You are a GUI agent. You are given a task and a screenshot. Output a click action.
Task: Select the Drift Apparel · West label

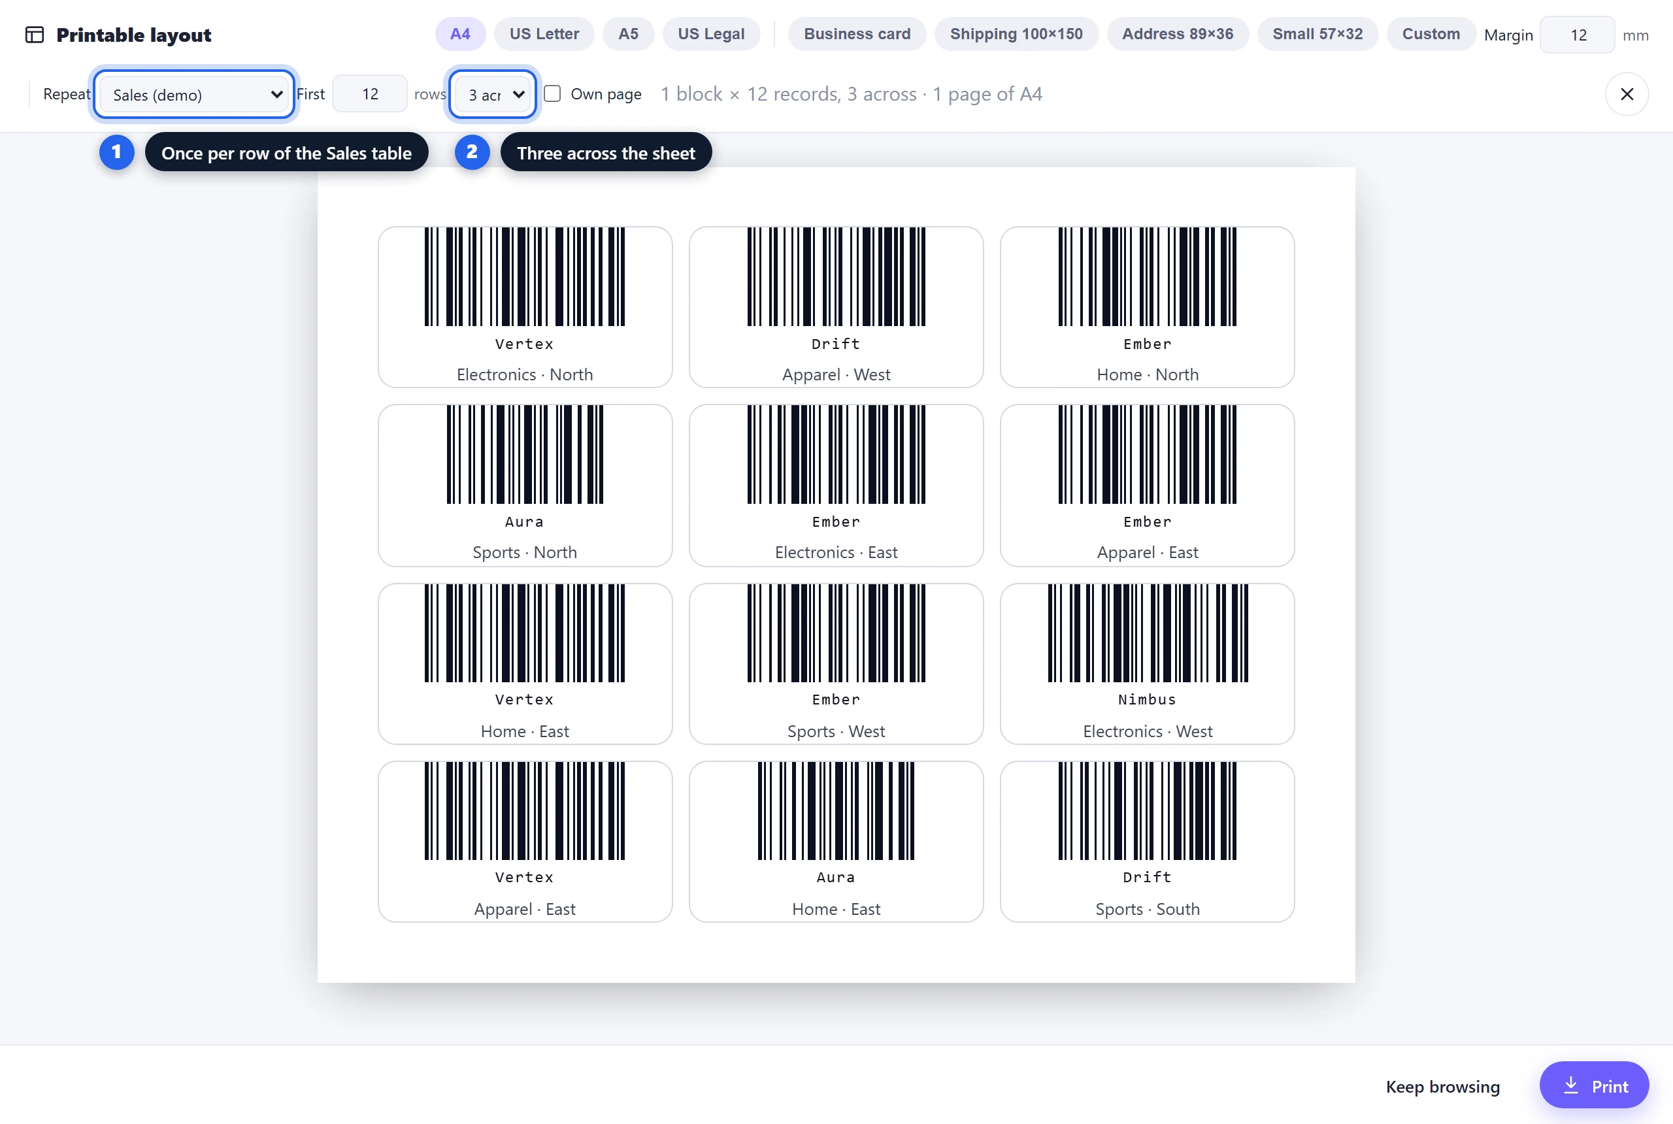point(836,306)
